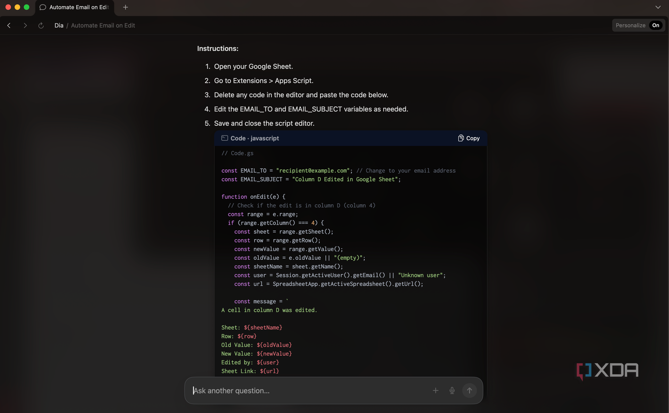
Task: Copy the code with the Copy button
Action: [468, 138]
